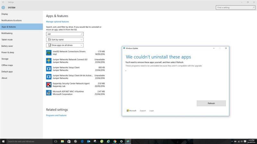
Task: Click the Settings gear taskbar icon
Action: click(x=121, y=141)
